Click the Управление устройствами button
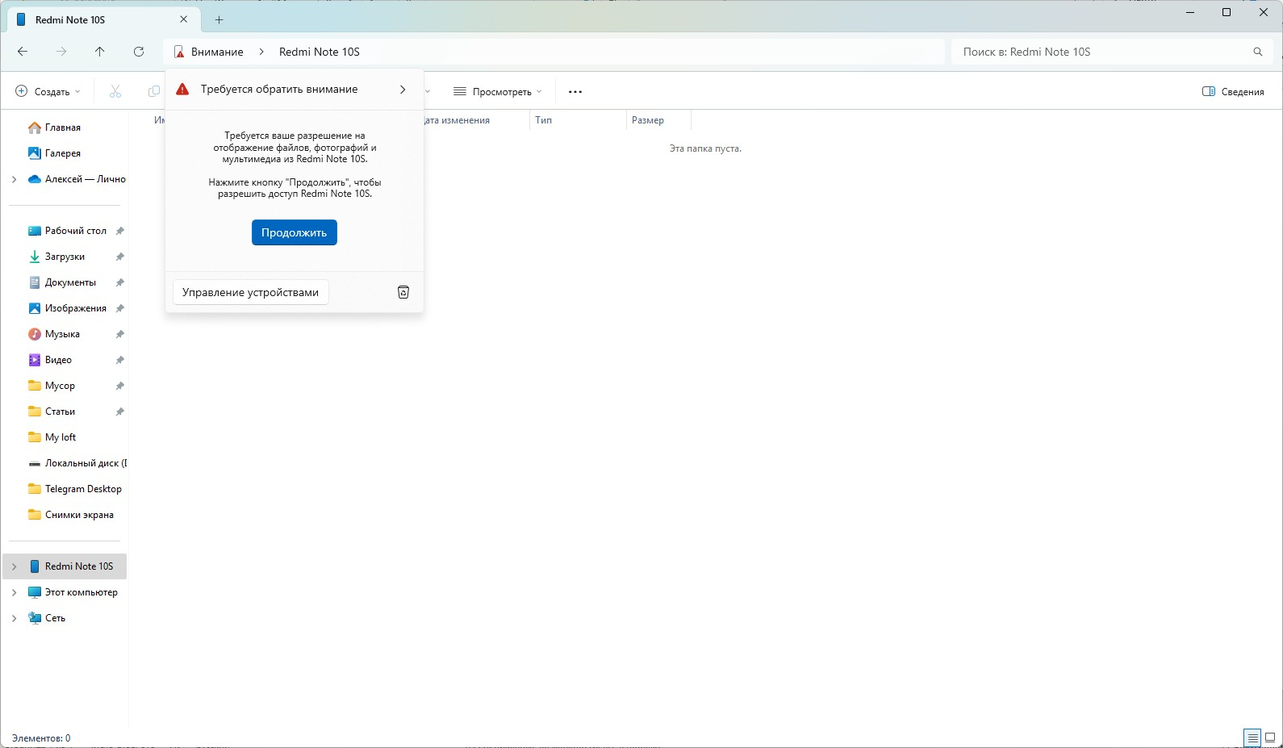Image resolution: width=1283 pixels, height=748 pixels. pyautogui.click(x=250, y=292)
